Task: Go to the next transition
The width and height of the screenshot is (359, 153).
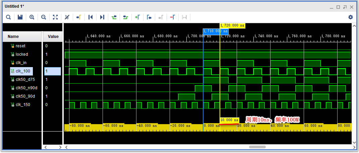Action: [126, 17]
